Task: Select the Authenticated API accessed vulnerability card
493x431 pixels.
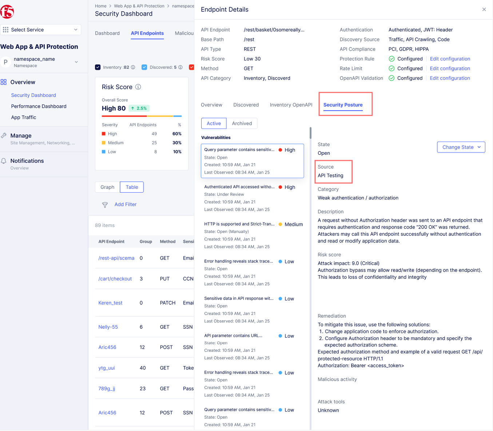Action: pos(252,198)
